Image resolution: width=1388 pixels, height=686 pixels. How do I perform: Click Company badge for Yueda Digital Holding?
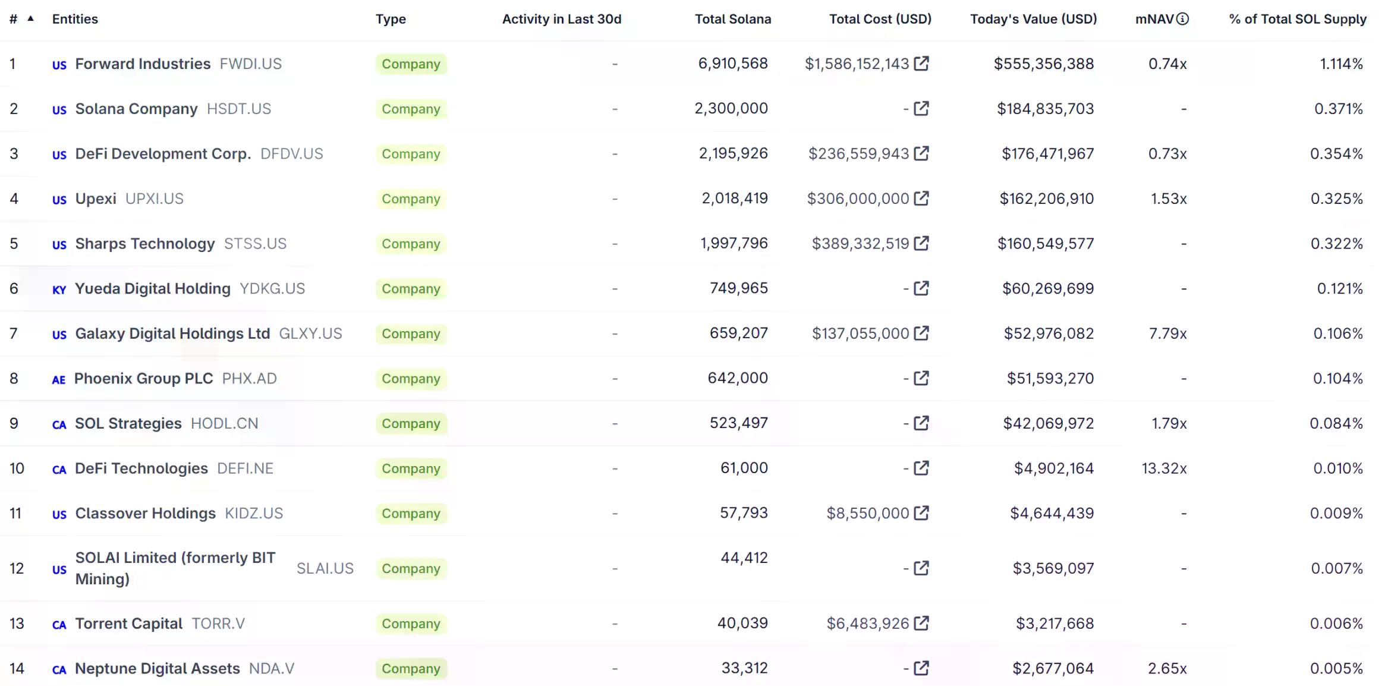(411, 289)
